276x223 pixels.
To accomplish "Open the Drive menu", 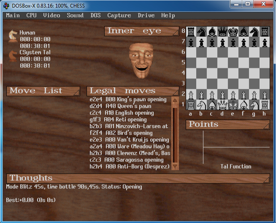I will pyautogui.click(x=146, y=15).
